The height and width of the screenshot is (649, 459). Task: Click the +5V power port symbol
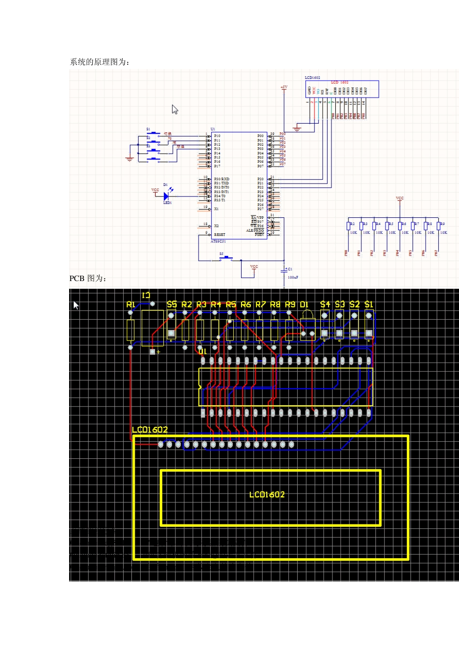[284, 88]
